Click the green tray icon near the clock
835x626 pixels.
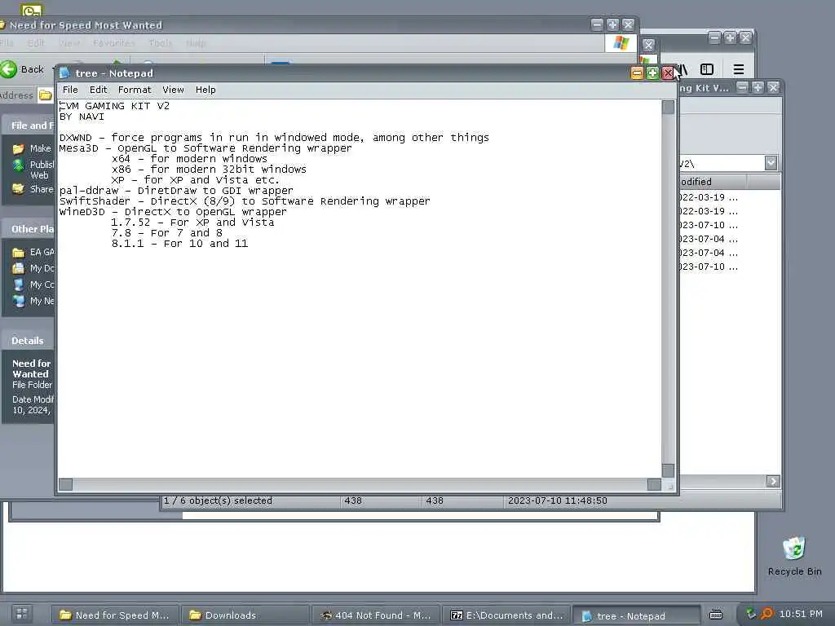[x=751, y=614]
